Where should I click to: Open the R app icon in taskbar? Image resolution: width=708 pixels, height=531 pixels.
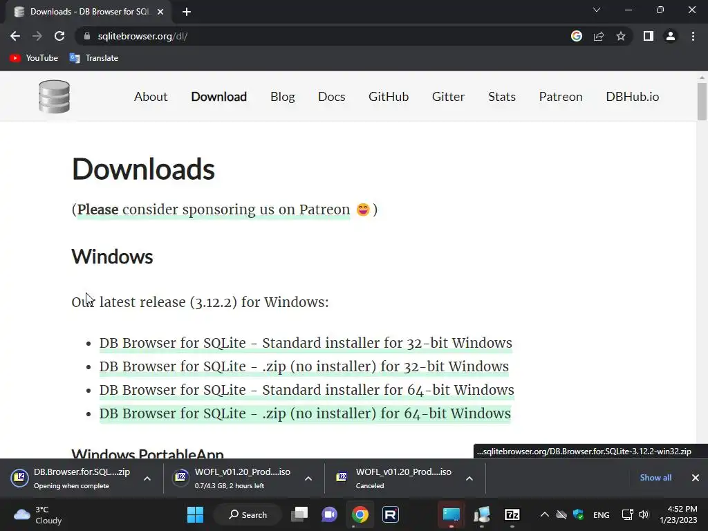(x=391, y=514)
